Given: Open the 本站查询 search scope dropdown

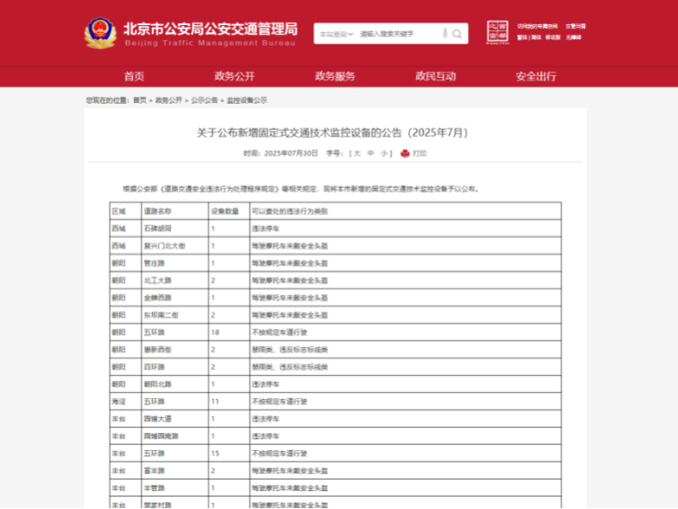Looking at the screenshot, I should pyautogui.click(x=335, y=34).
